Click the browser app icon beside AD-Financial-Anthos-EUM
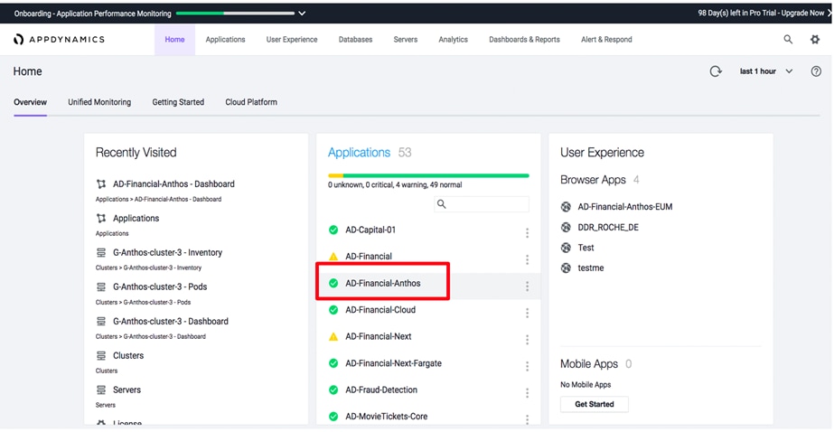 click(x=566, y=206)
